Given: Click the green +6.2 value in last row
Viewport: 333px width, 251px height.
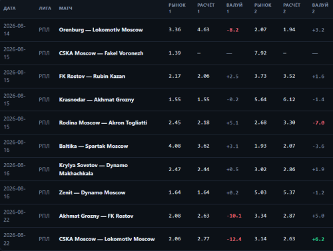Looking at the screenshot, I should click(x=318, y=239).
